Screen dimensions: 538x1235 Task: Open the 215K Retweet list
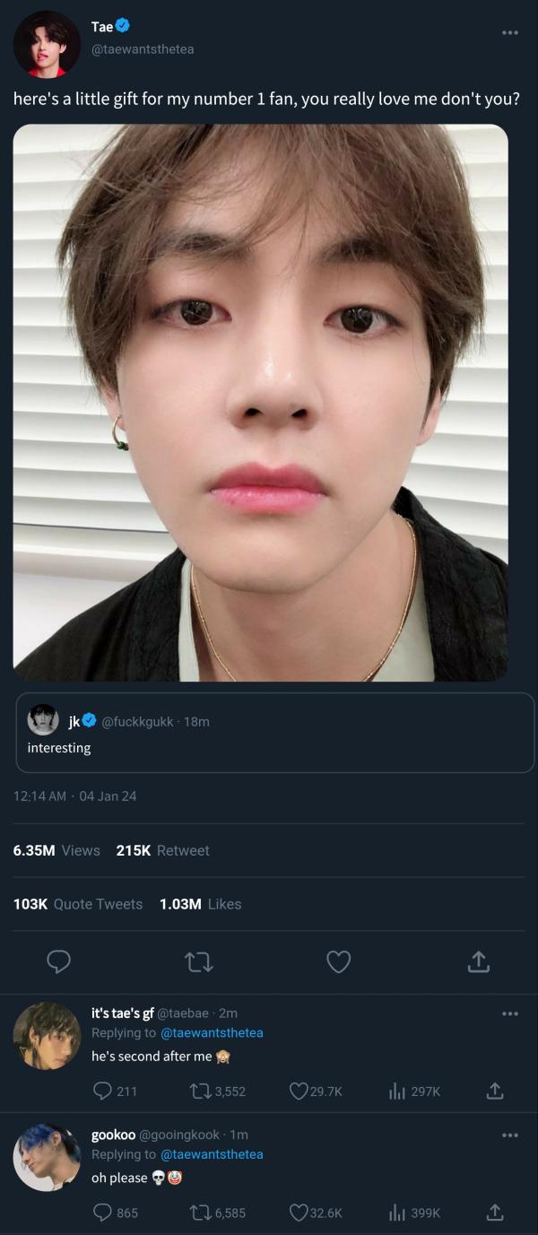click(x=162, y=850)
